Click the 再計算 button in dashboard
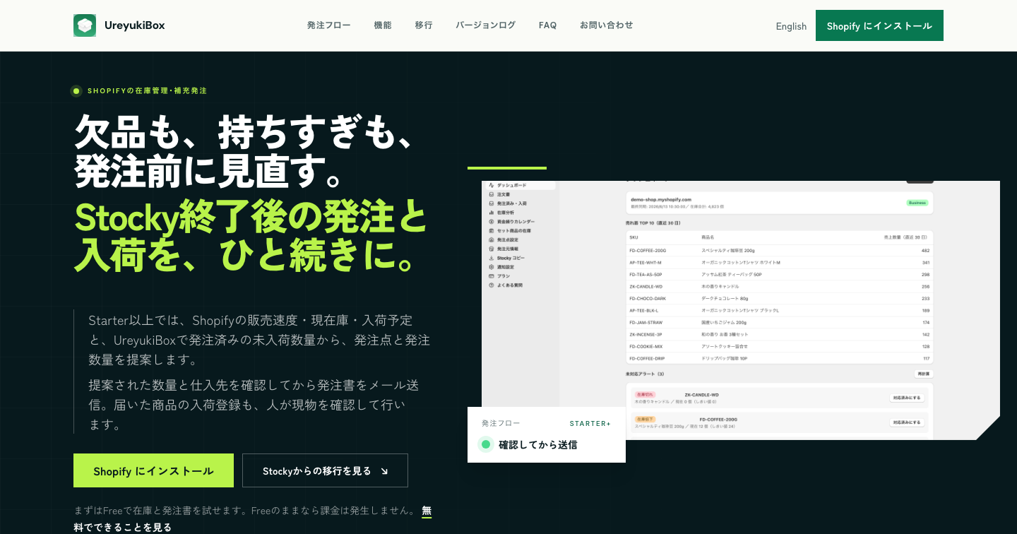The height and width of the screenshot is (534, 1017). pos(923,374)
